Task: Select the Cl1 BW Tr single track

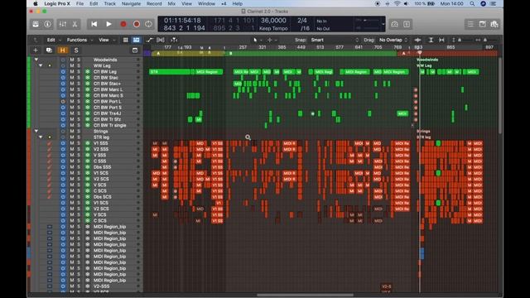Action: pyautogui.click(x=109, y=125)
